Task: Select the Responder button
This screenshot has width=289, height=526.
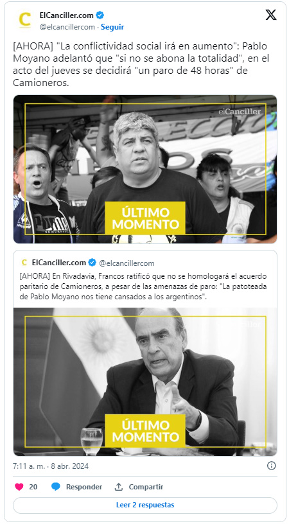Action: [84, 487]
